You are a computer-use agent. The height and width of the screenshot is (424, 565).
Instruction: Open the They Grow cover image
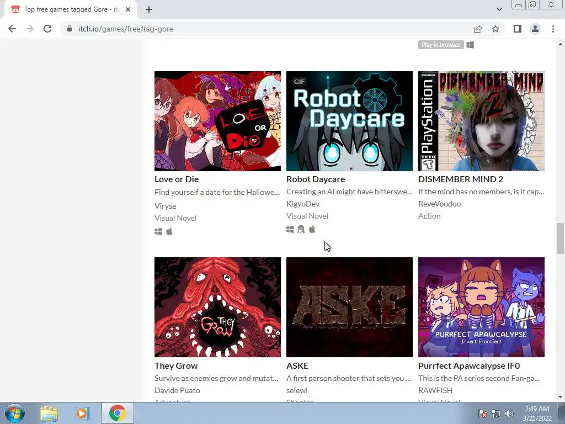click(x=217, y=307)
